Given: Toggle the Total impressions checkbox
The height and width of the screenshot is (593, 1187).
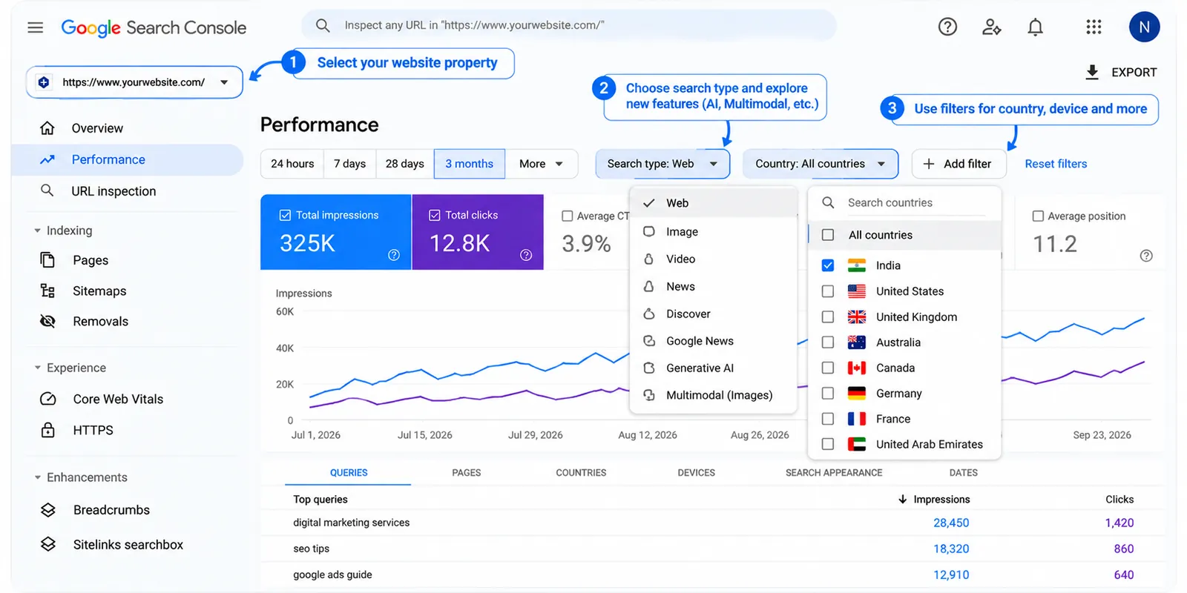Looking at the screenshot, I should [285, 215].
